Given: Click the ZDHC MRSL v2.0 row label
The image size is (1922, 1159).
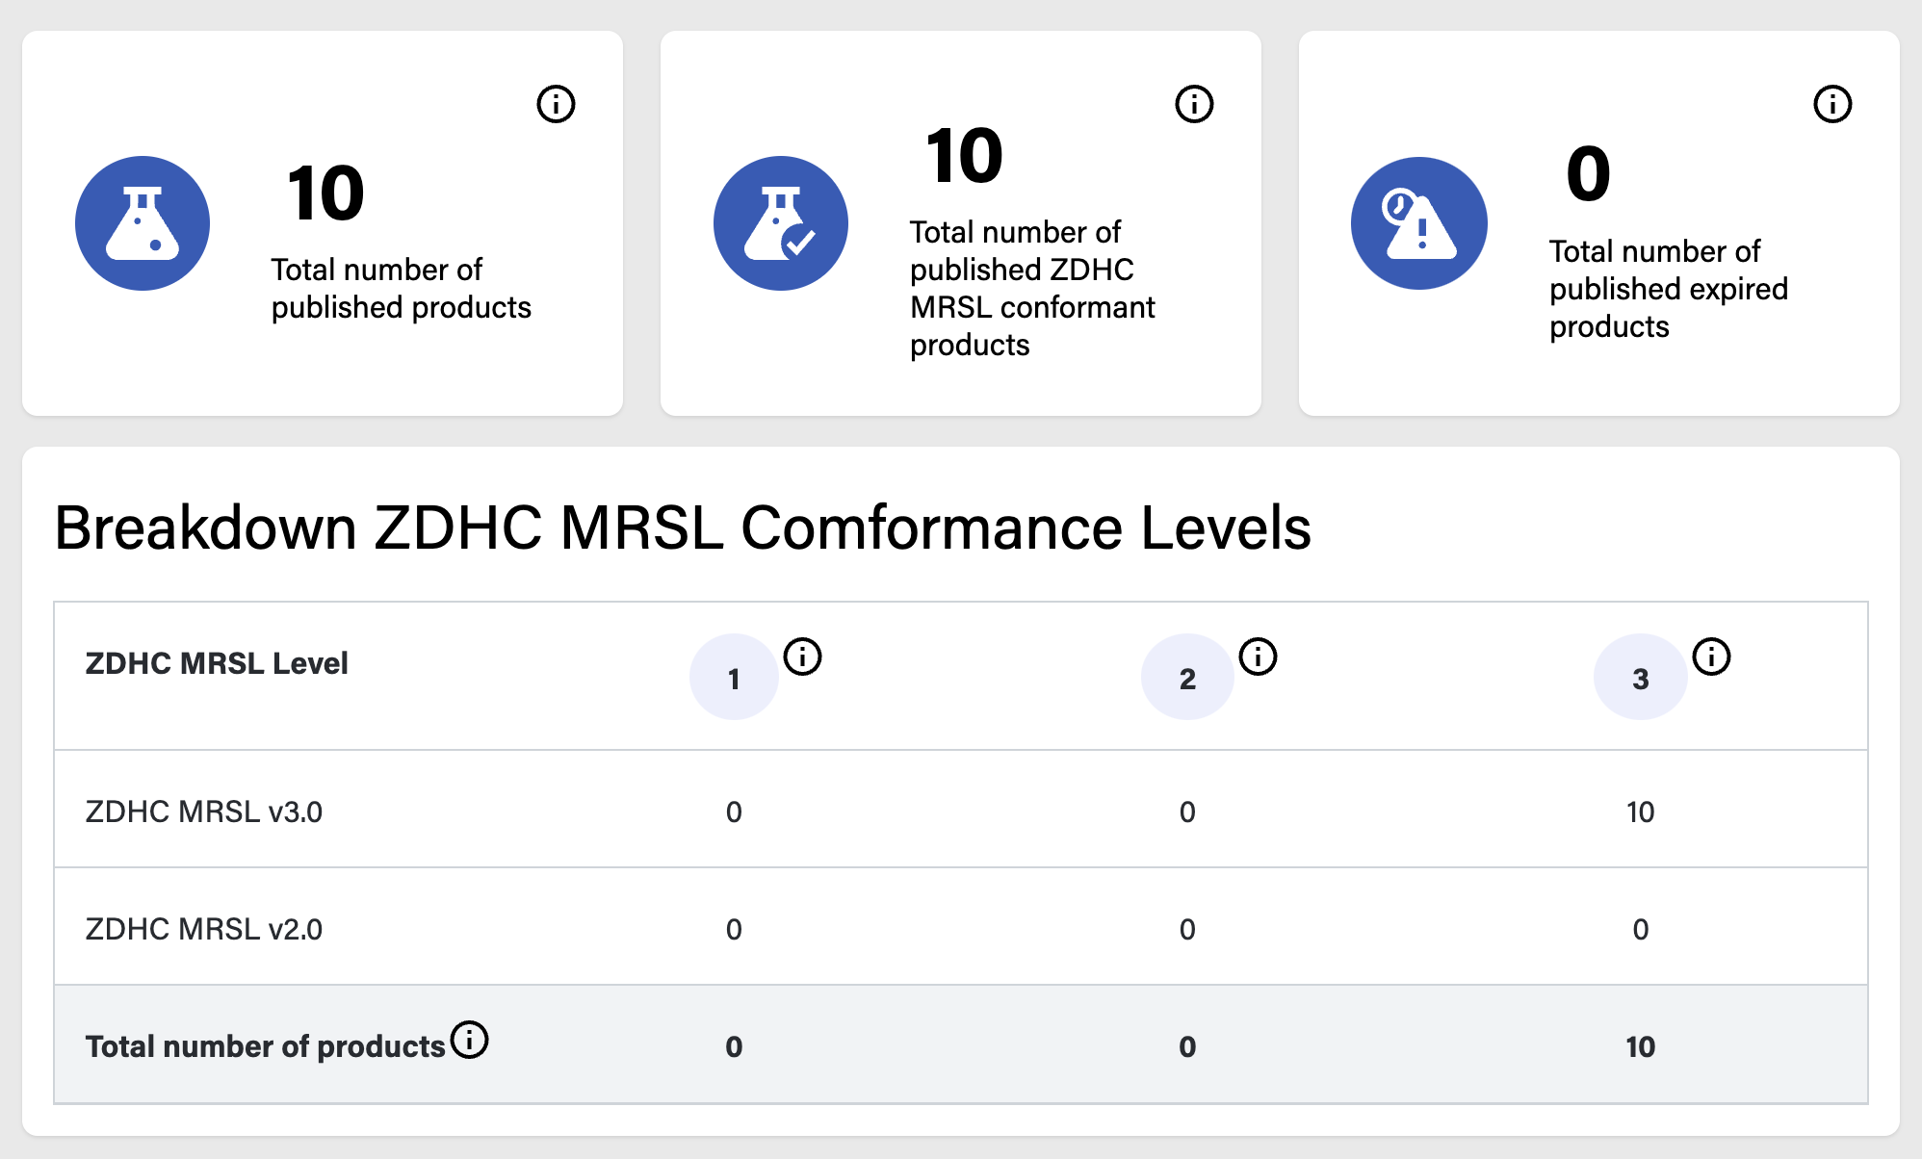Looking at the screenshot, I should tap(204, 929).
